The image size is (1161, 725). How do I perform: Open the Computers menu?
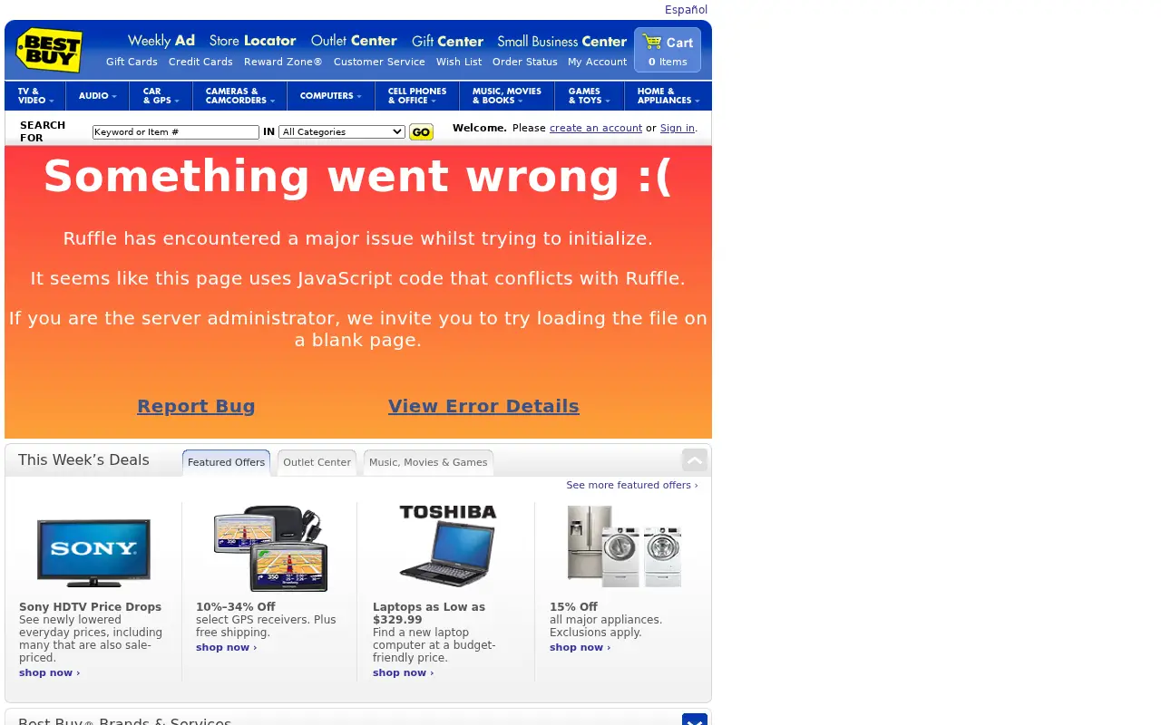(330, 96)
